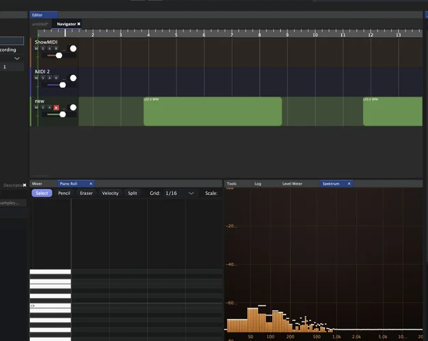The image size is (428, 341).
Task: Open the Mixer tab
Action: click(x=37, y=183)
